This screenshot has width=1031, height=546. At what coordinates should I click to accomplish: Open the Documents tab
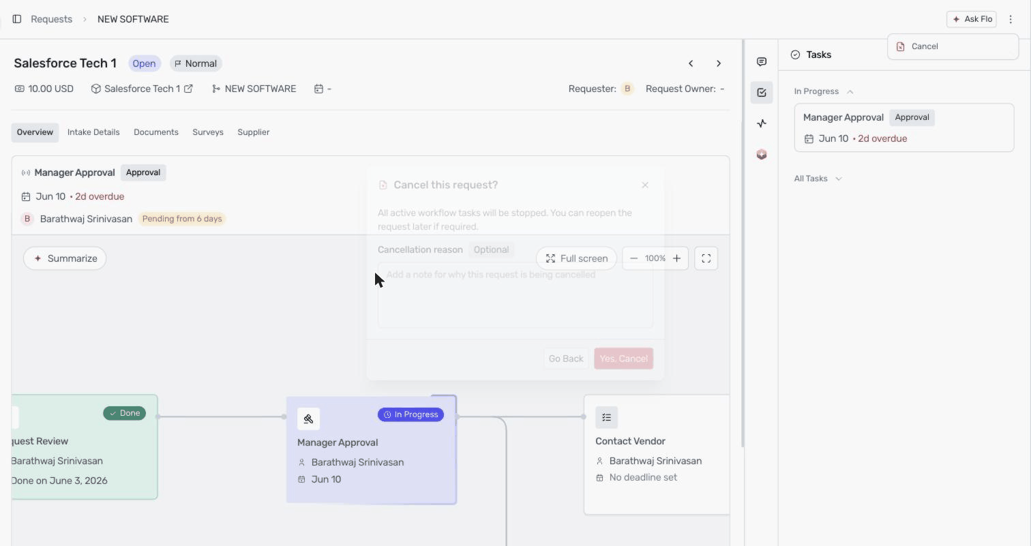click(x=156, y=132)
